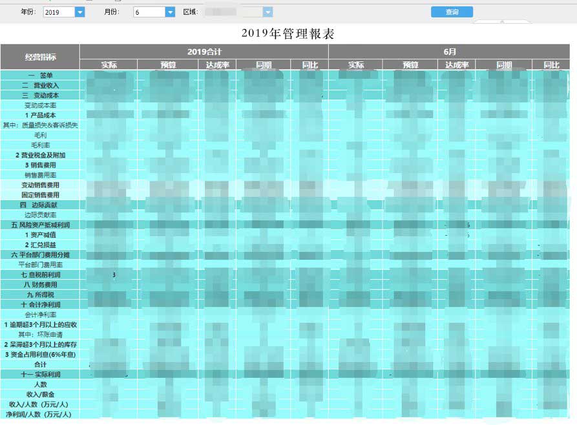This screenshot has height=425, width=577.
Task: Select the 人数 row label
Action: (40, 384)
